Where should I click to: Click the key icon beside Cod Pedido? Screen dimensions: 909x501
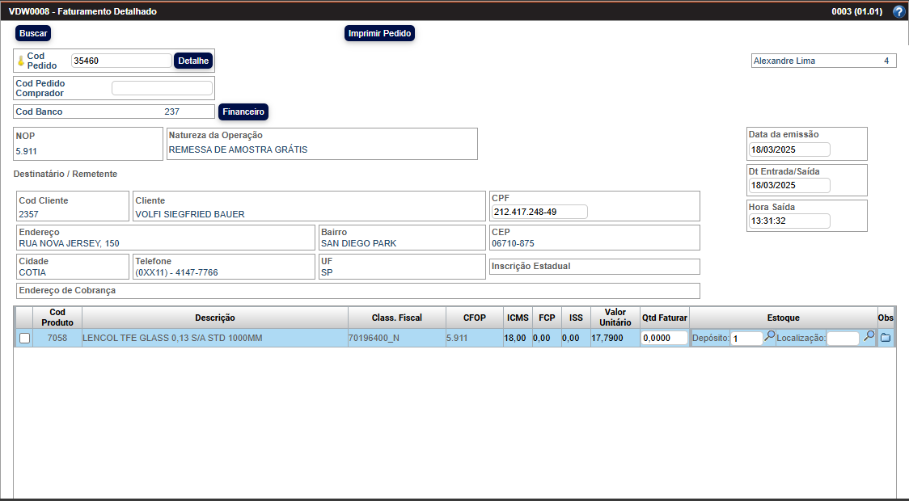click(x=21, y=61)
